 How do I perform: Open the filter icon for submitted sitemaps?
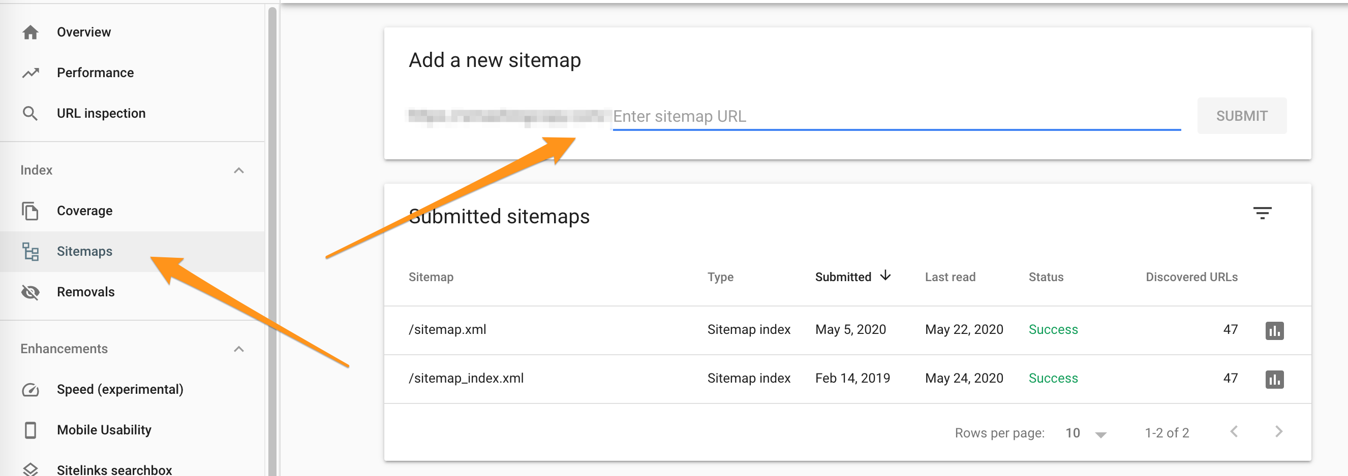tap(1262, 213)
